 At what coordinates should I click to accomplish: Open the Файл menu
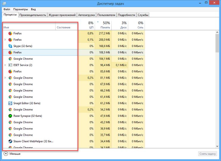7,10
